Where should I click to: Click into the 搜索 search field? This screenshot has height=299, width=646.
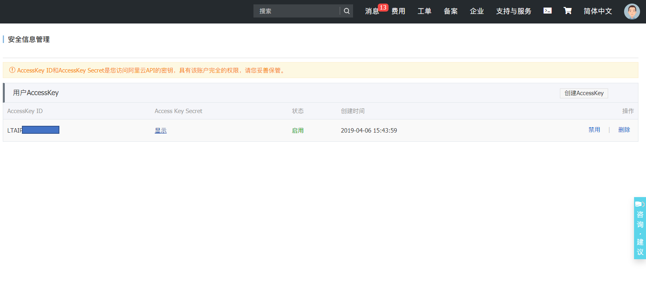(297, 11)
